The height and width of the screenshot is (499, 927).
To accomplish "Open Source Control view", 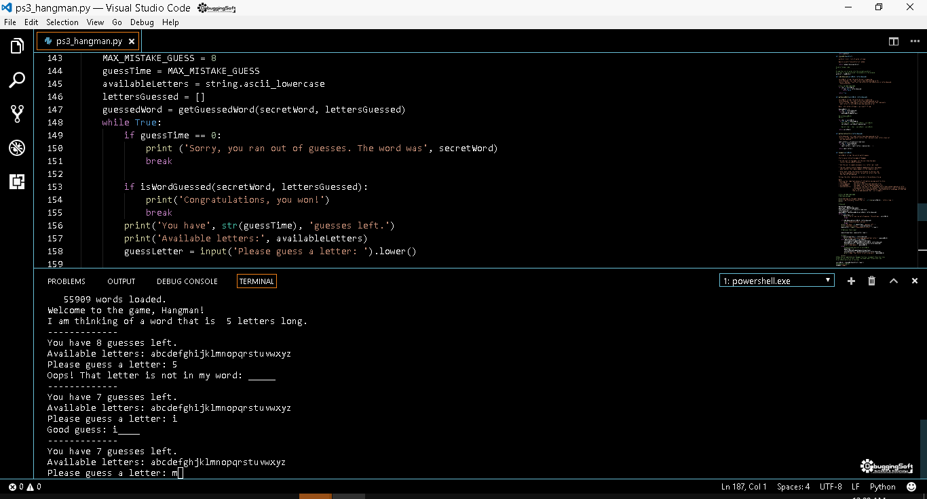I will (17, 114).
